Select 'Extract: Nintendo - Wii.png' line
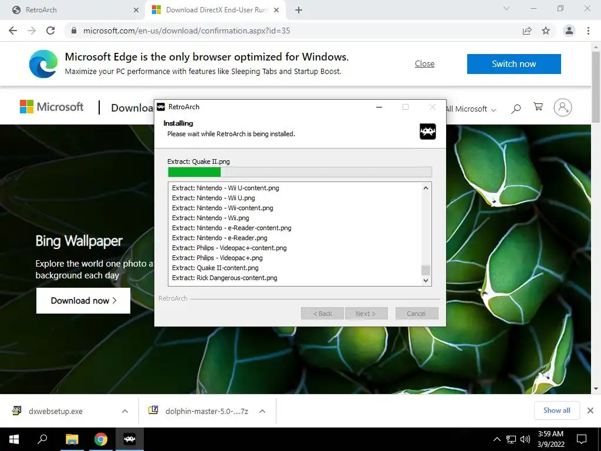The height and width of the screenshot is (451, 601). (211, 218)
